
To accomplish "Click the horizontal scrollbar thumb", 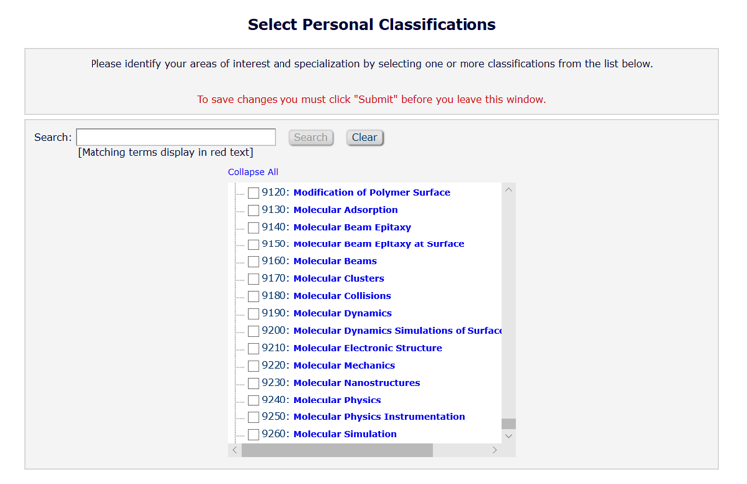I will 336,450.
